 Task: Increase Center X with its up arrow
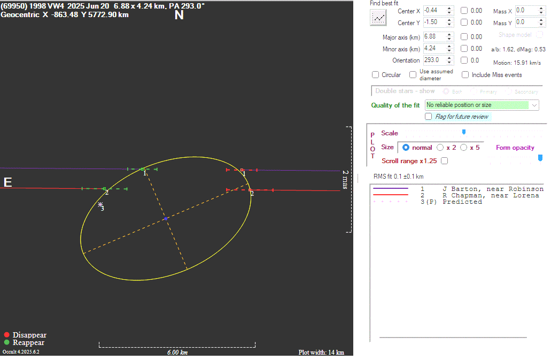tap(449, 9)
